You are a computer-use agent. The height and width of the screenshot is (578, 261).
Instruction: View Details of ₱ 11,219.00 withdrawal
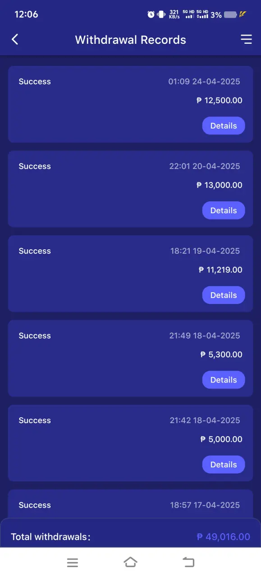pos(224,295)
